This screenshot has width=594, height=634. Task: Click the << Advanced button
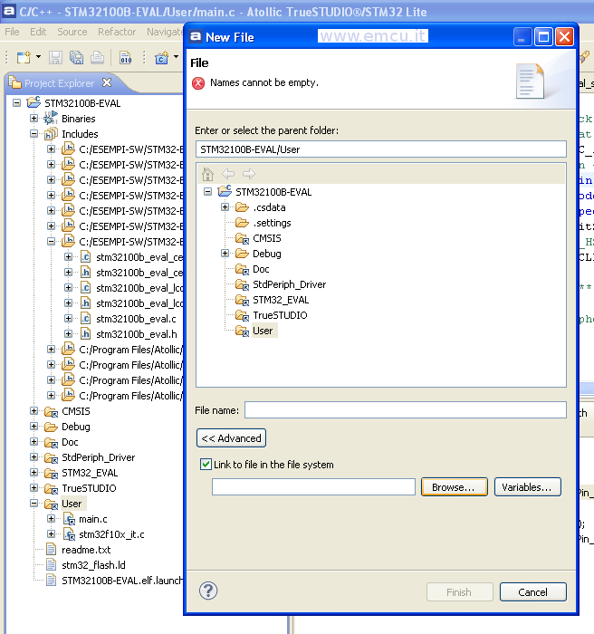click(x=231, y=437)
